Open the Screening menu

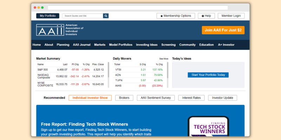169,45
